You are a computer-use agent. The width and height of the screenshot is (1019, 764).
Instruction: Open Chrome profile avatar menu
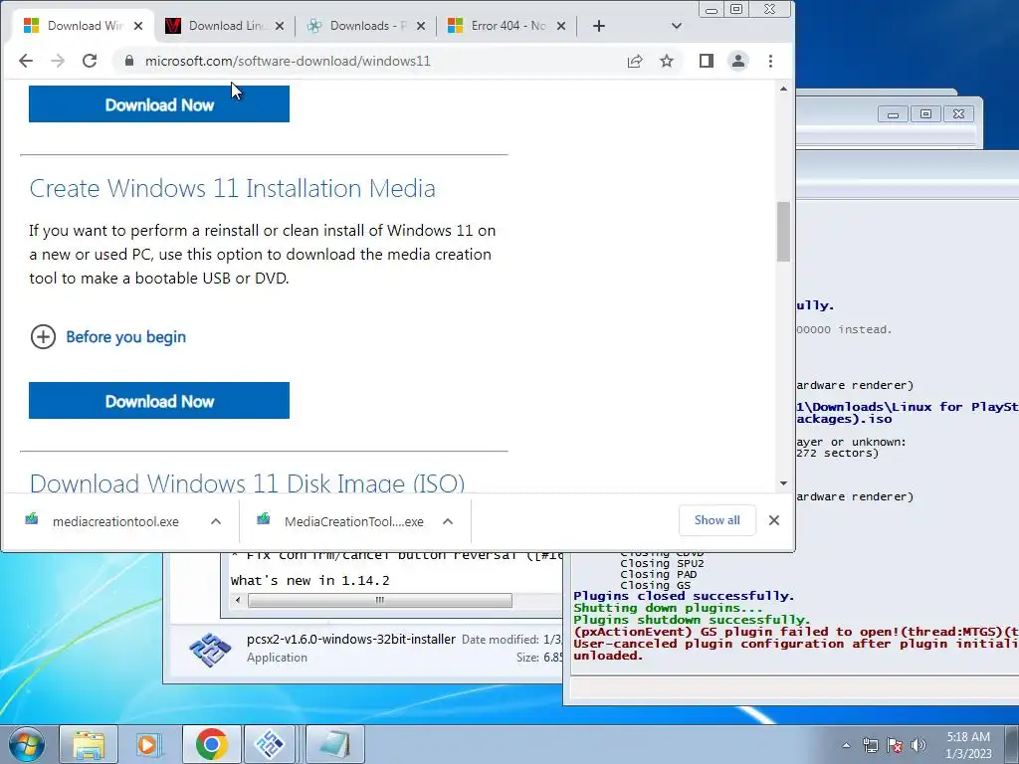click(x=738, y=61)
